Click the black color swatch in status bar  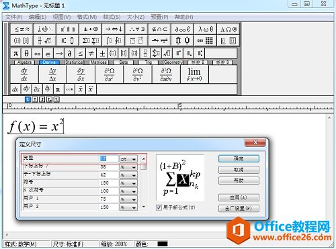(163, 244)
